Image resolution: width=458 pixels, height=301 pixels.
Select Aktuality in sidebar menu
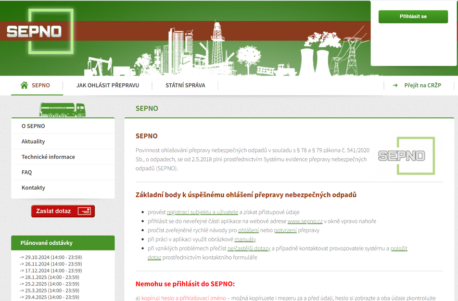click(63, 141)
